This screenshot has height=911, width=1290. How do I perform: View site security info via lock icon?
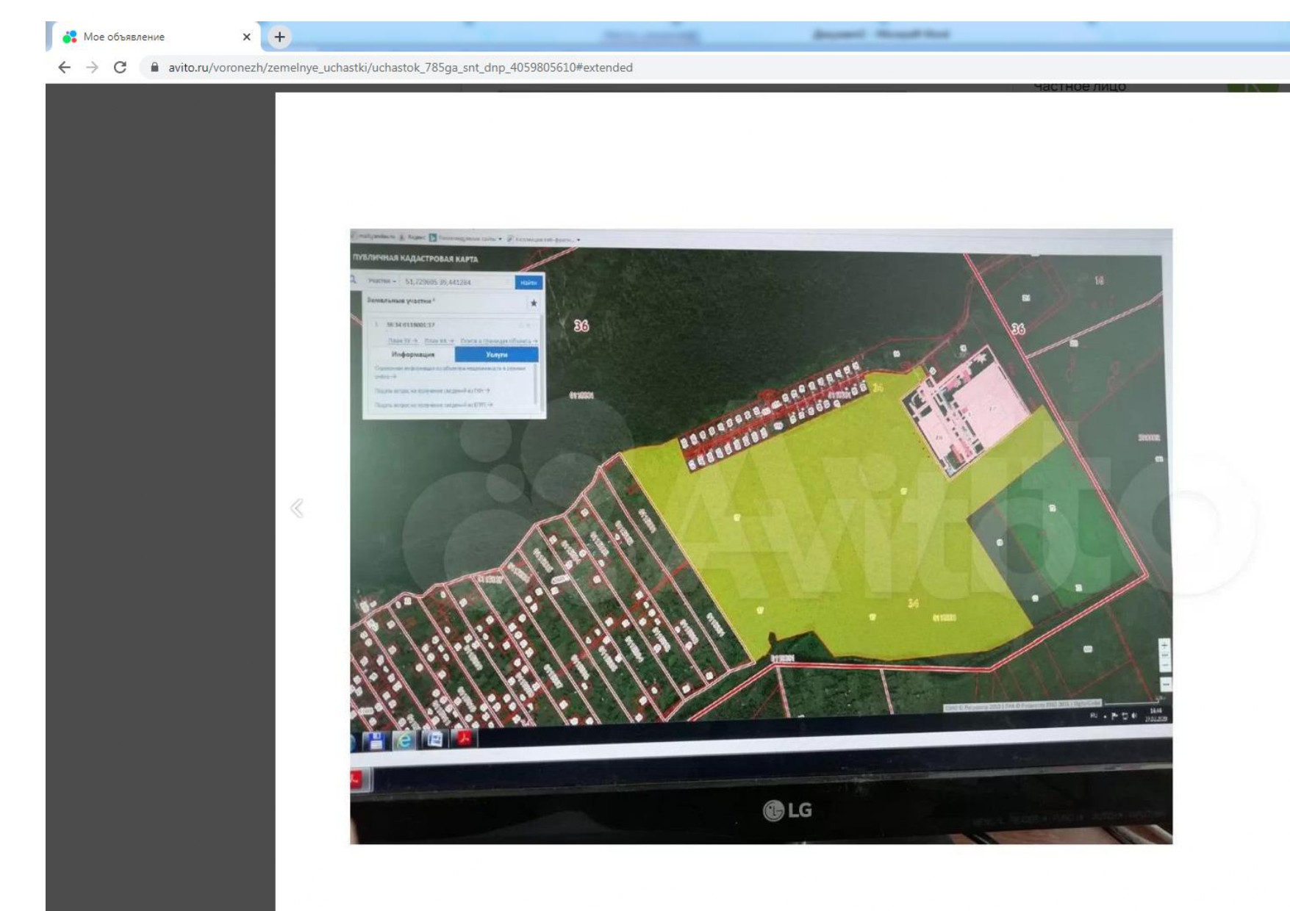(154, 68)
